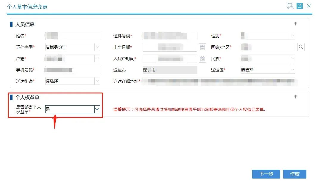The width and height of the screenshot is (318, 183).
Task: Expand the 民族 dropdown
Action: [292, 58]
